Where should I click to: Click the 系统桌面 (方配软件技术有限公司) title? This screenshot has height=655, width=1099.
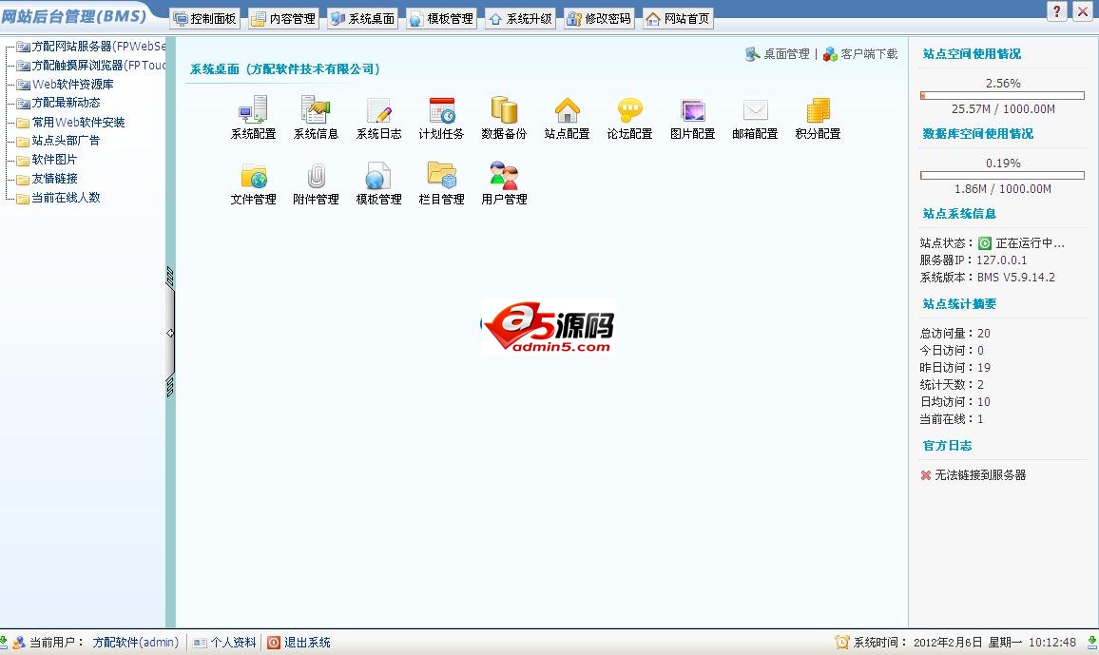pos(284,69)
